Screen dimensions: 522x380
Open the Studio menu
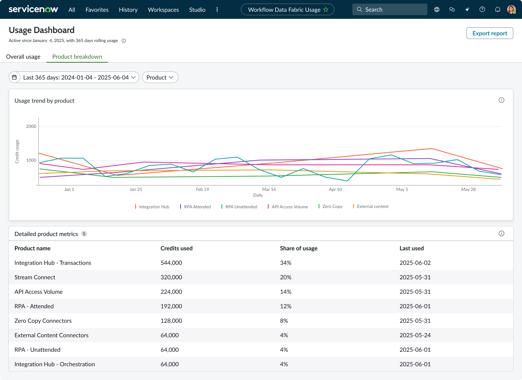[x=197, y=10]
